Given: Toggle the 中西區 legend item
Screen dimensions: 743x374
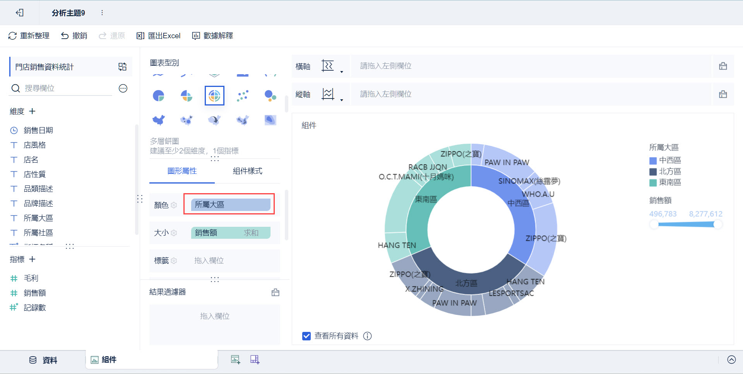Looking at the screenshot, I should pyautogui.click(x=665, y=160).
